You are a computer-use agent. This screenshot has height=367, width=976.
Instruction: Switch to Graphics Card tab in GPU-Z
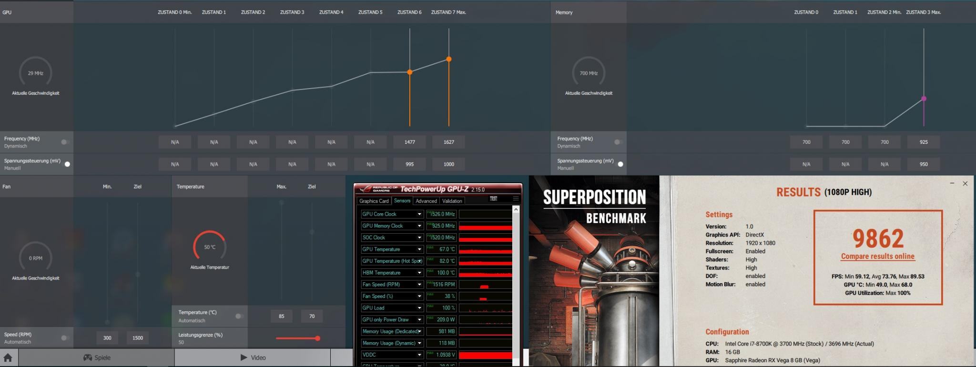374,201
